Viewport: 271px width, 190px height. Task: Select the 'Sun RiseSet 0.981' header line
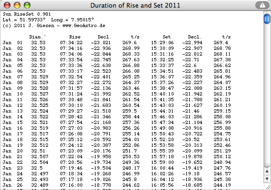click(27, 14)
